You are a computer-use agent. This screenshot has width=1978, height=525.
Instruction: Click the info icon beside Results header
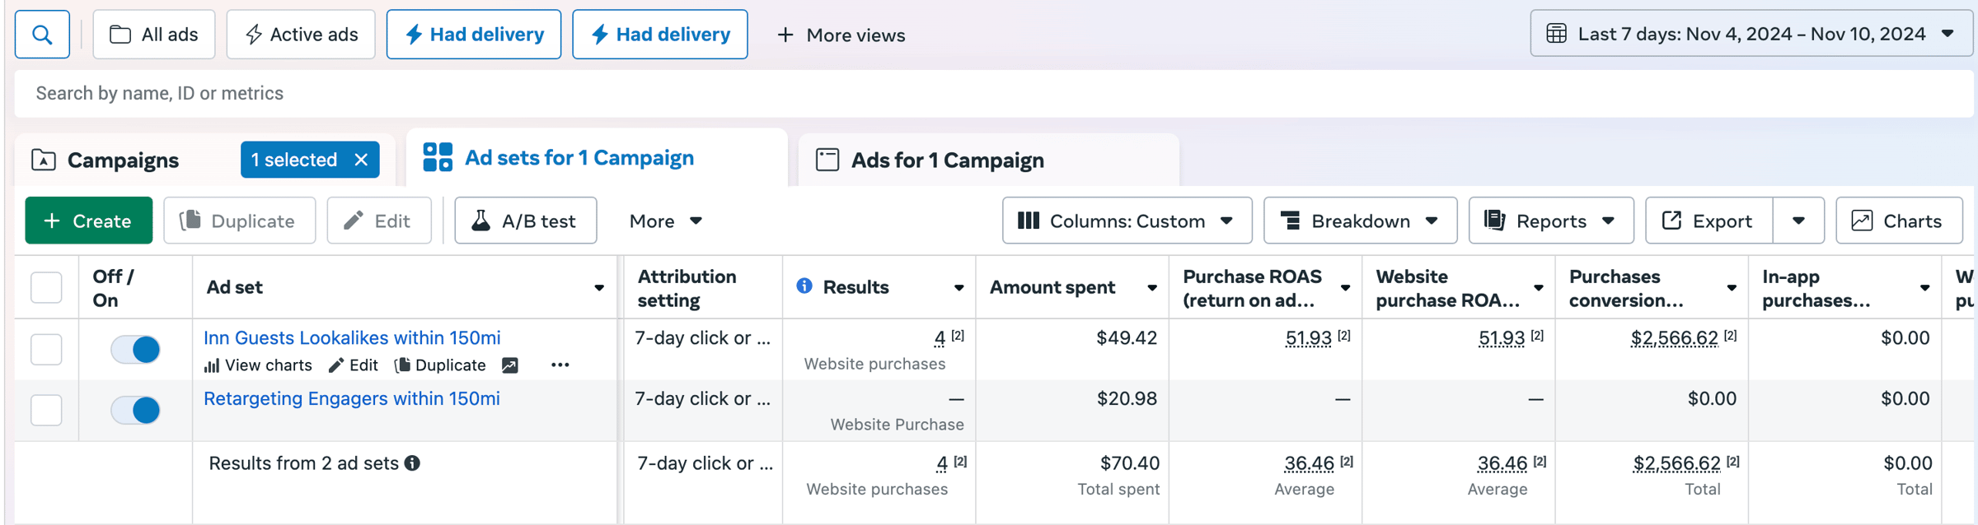[804, 286]
